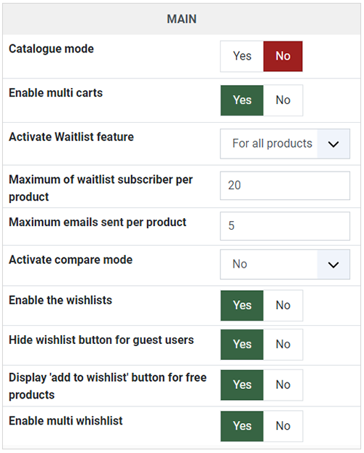Click the chevron arrow beside For all products
This screenshot has height=453, width=364.
point(333,144)
